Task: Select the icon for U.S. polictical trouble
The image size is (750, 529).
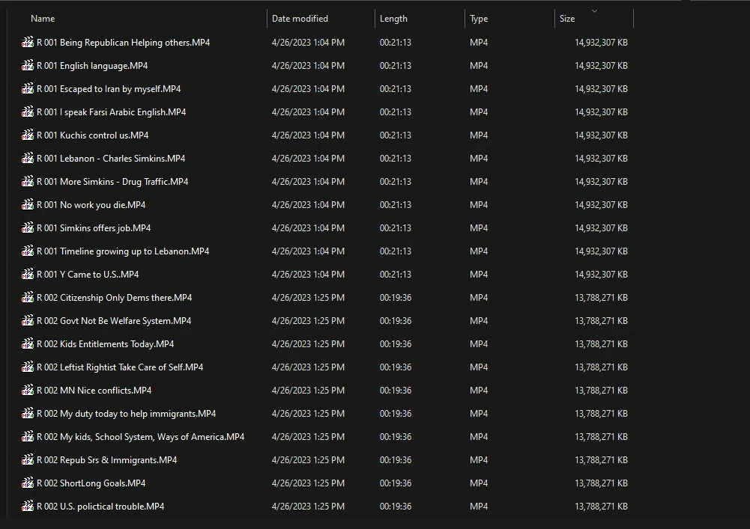Action: click(x=28, y=506)
